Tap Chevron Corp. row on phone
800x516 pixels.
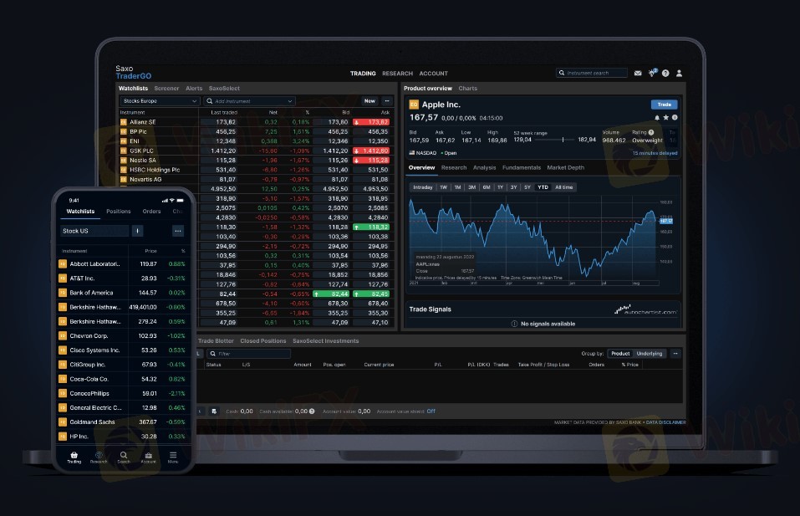point(123,336)
